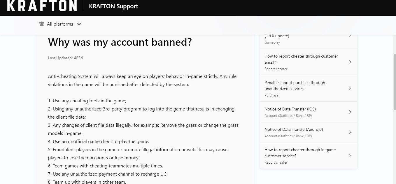The height and width of the screenshot is (184, 396).
Task: Click the Why was my account banned heading
Action: coord(120,42)
